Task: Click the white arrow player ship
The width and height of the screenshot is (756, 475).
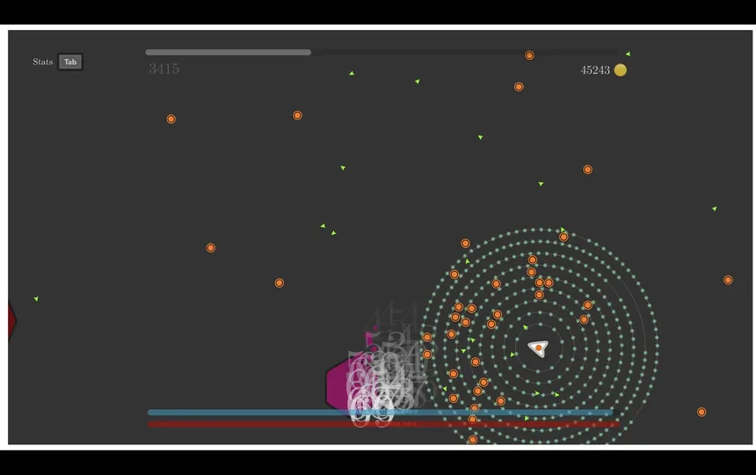Action: click(x=538, y=348)
